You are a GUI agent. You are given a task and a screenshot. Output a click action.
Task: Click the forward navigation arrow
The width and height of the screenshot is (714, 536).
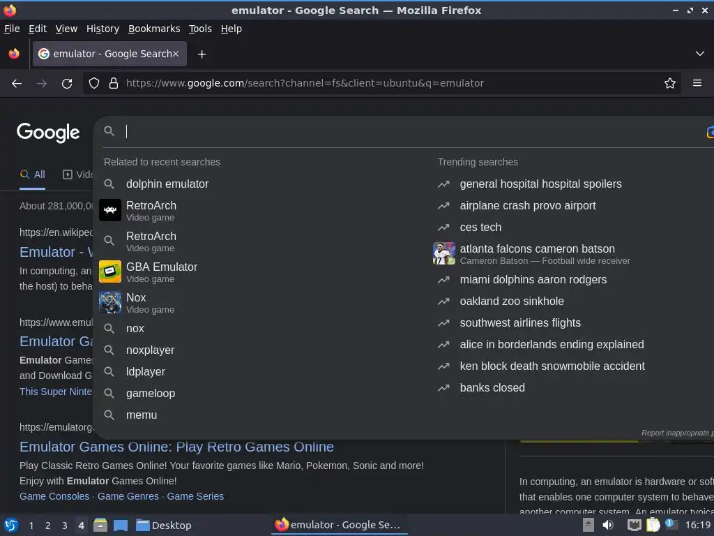tap(41, 84)
